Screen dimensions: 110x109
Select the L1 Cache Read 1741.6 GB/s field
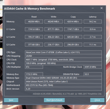34,29
